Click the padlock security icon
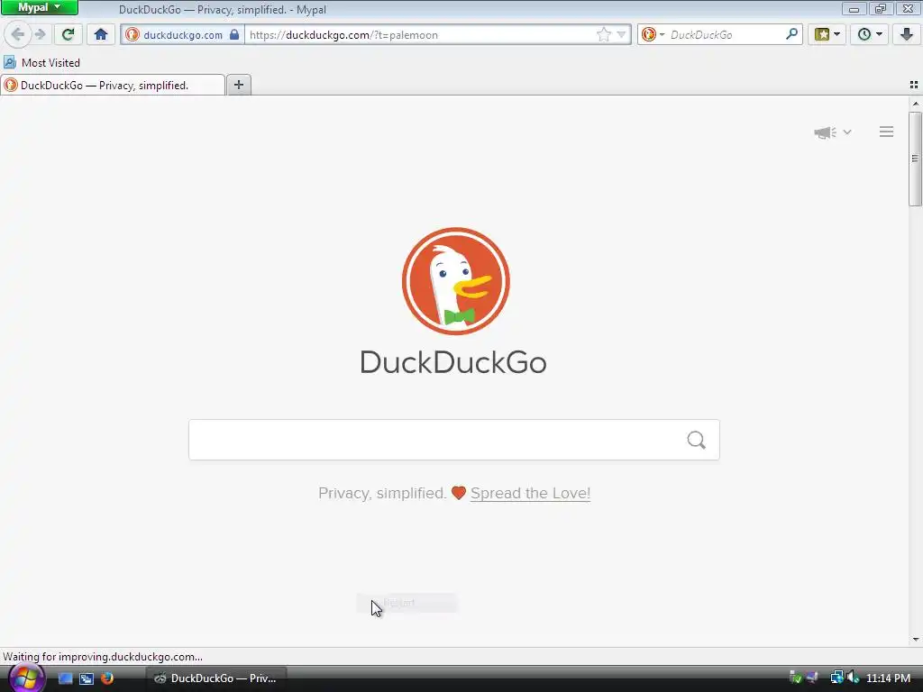923x692 pixels. (234, 34)
